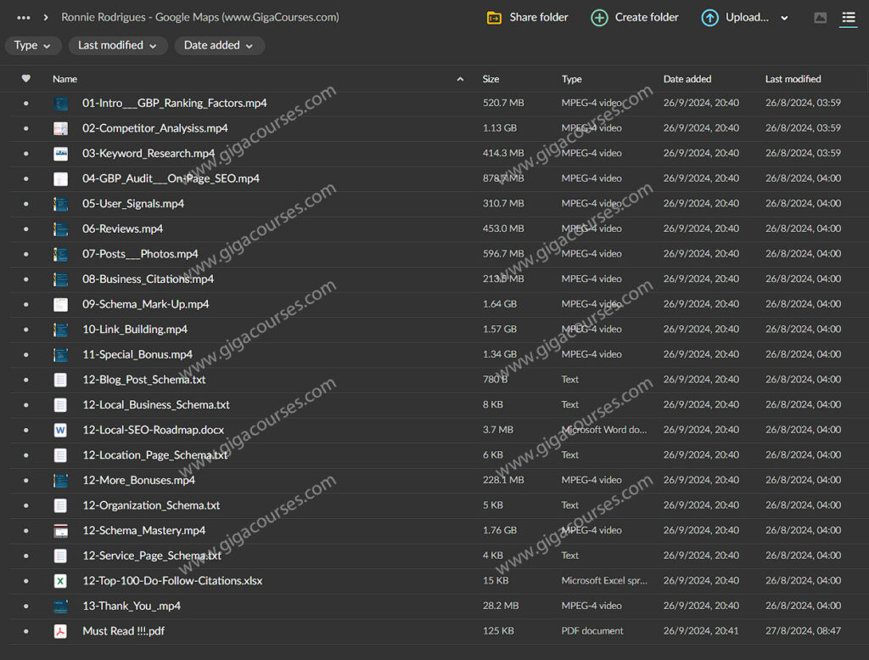Expand the Date added filter dropdown
The height and width of the screenshot is (660, 869).
[x=219, y=46]
